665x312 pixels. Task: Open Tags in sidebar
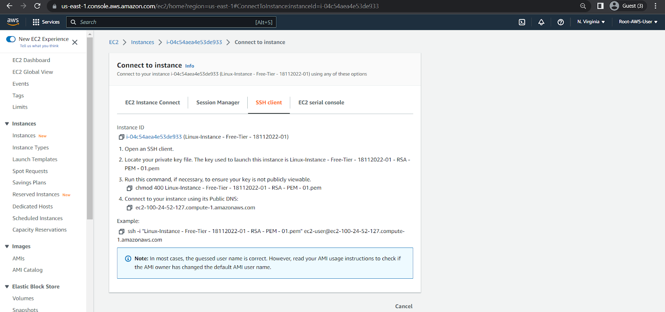tap(18, 95)
